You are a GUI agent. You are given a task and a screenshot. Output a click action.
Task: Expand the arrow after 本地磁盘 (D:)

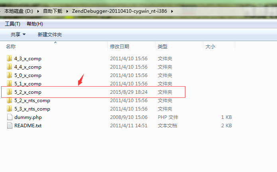pos(38,11)
